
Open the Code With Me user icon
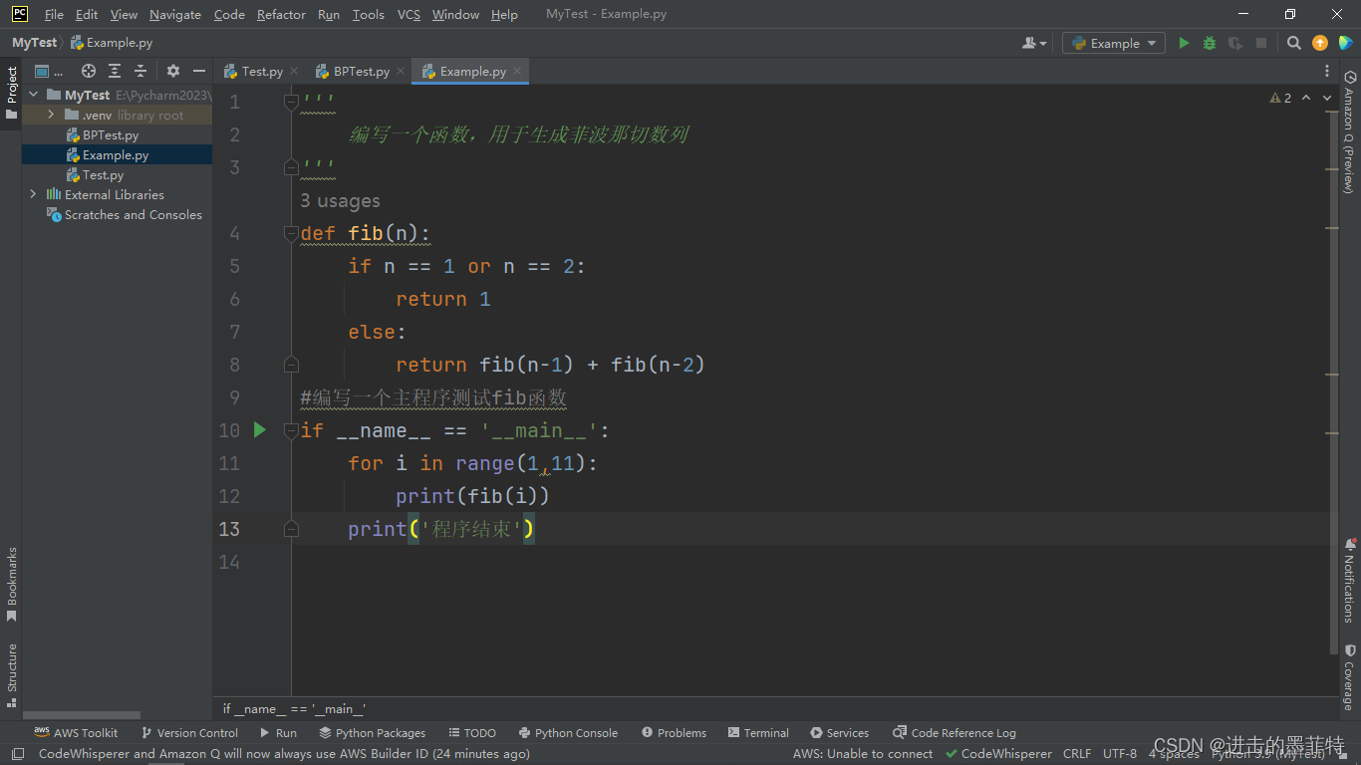1029,43
